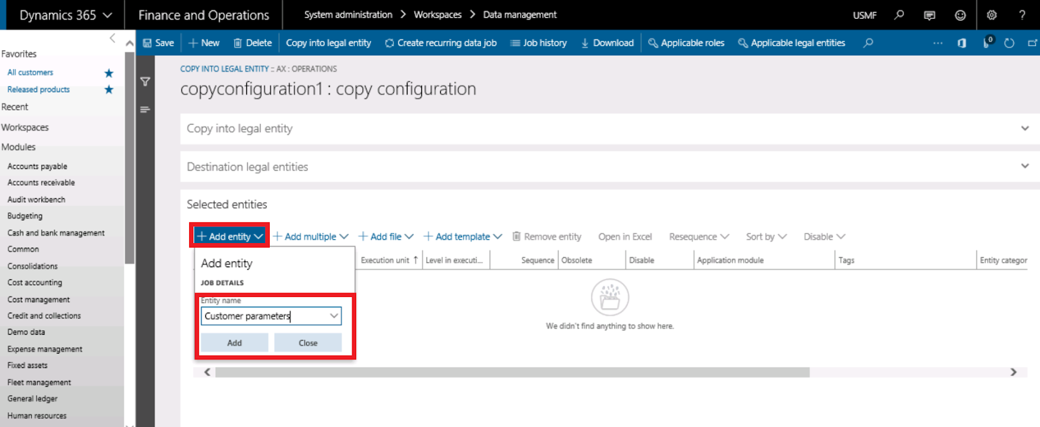Open the more options ellipsis
The height and width of the screenshot is (427, 1040).
pos(937,43)
